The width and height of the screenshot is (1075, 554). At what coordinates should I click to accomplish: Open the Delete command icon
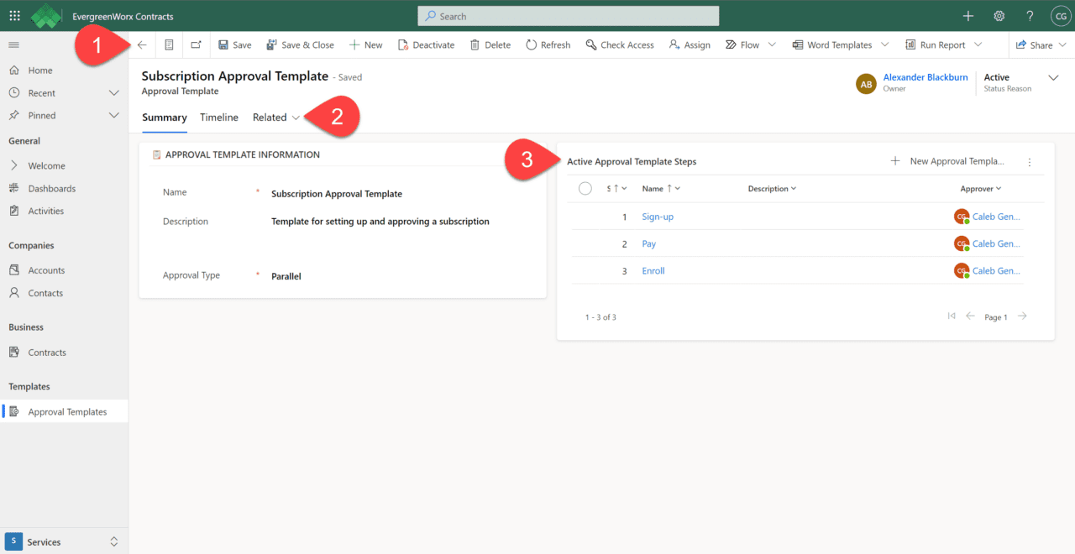(475, 44)
